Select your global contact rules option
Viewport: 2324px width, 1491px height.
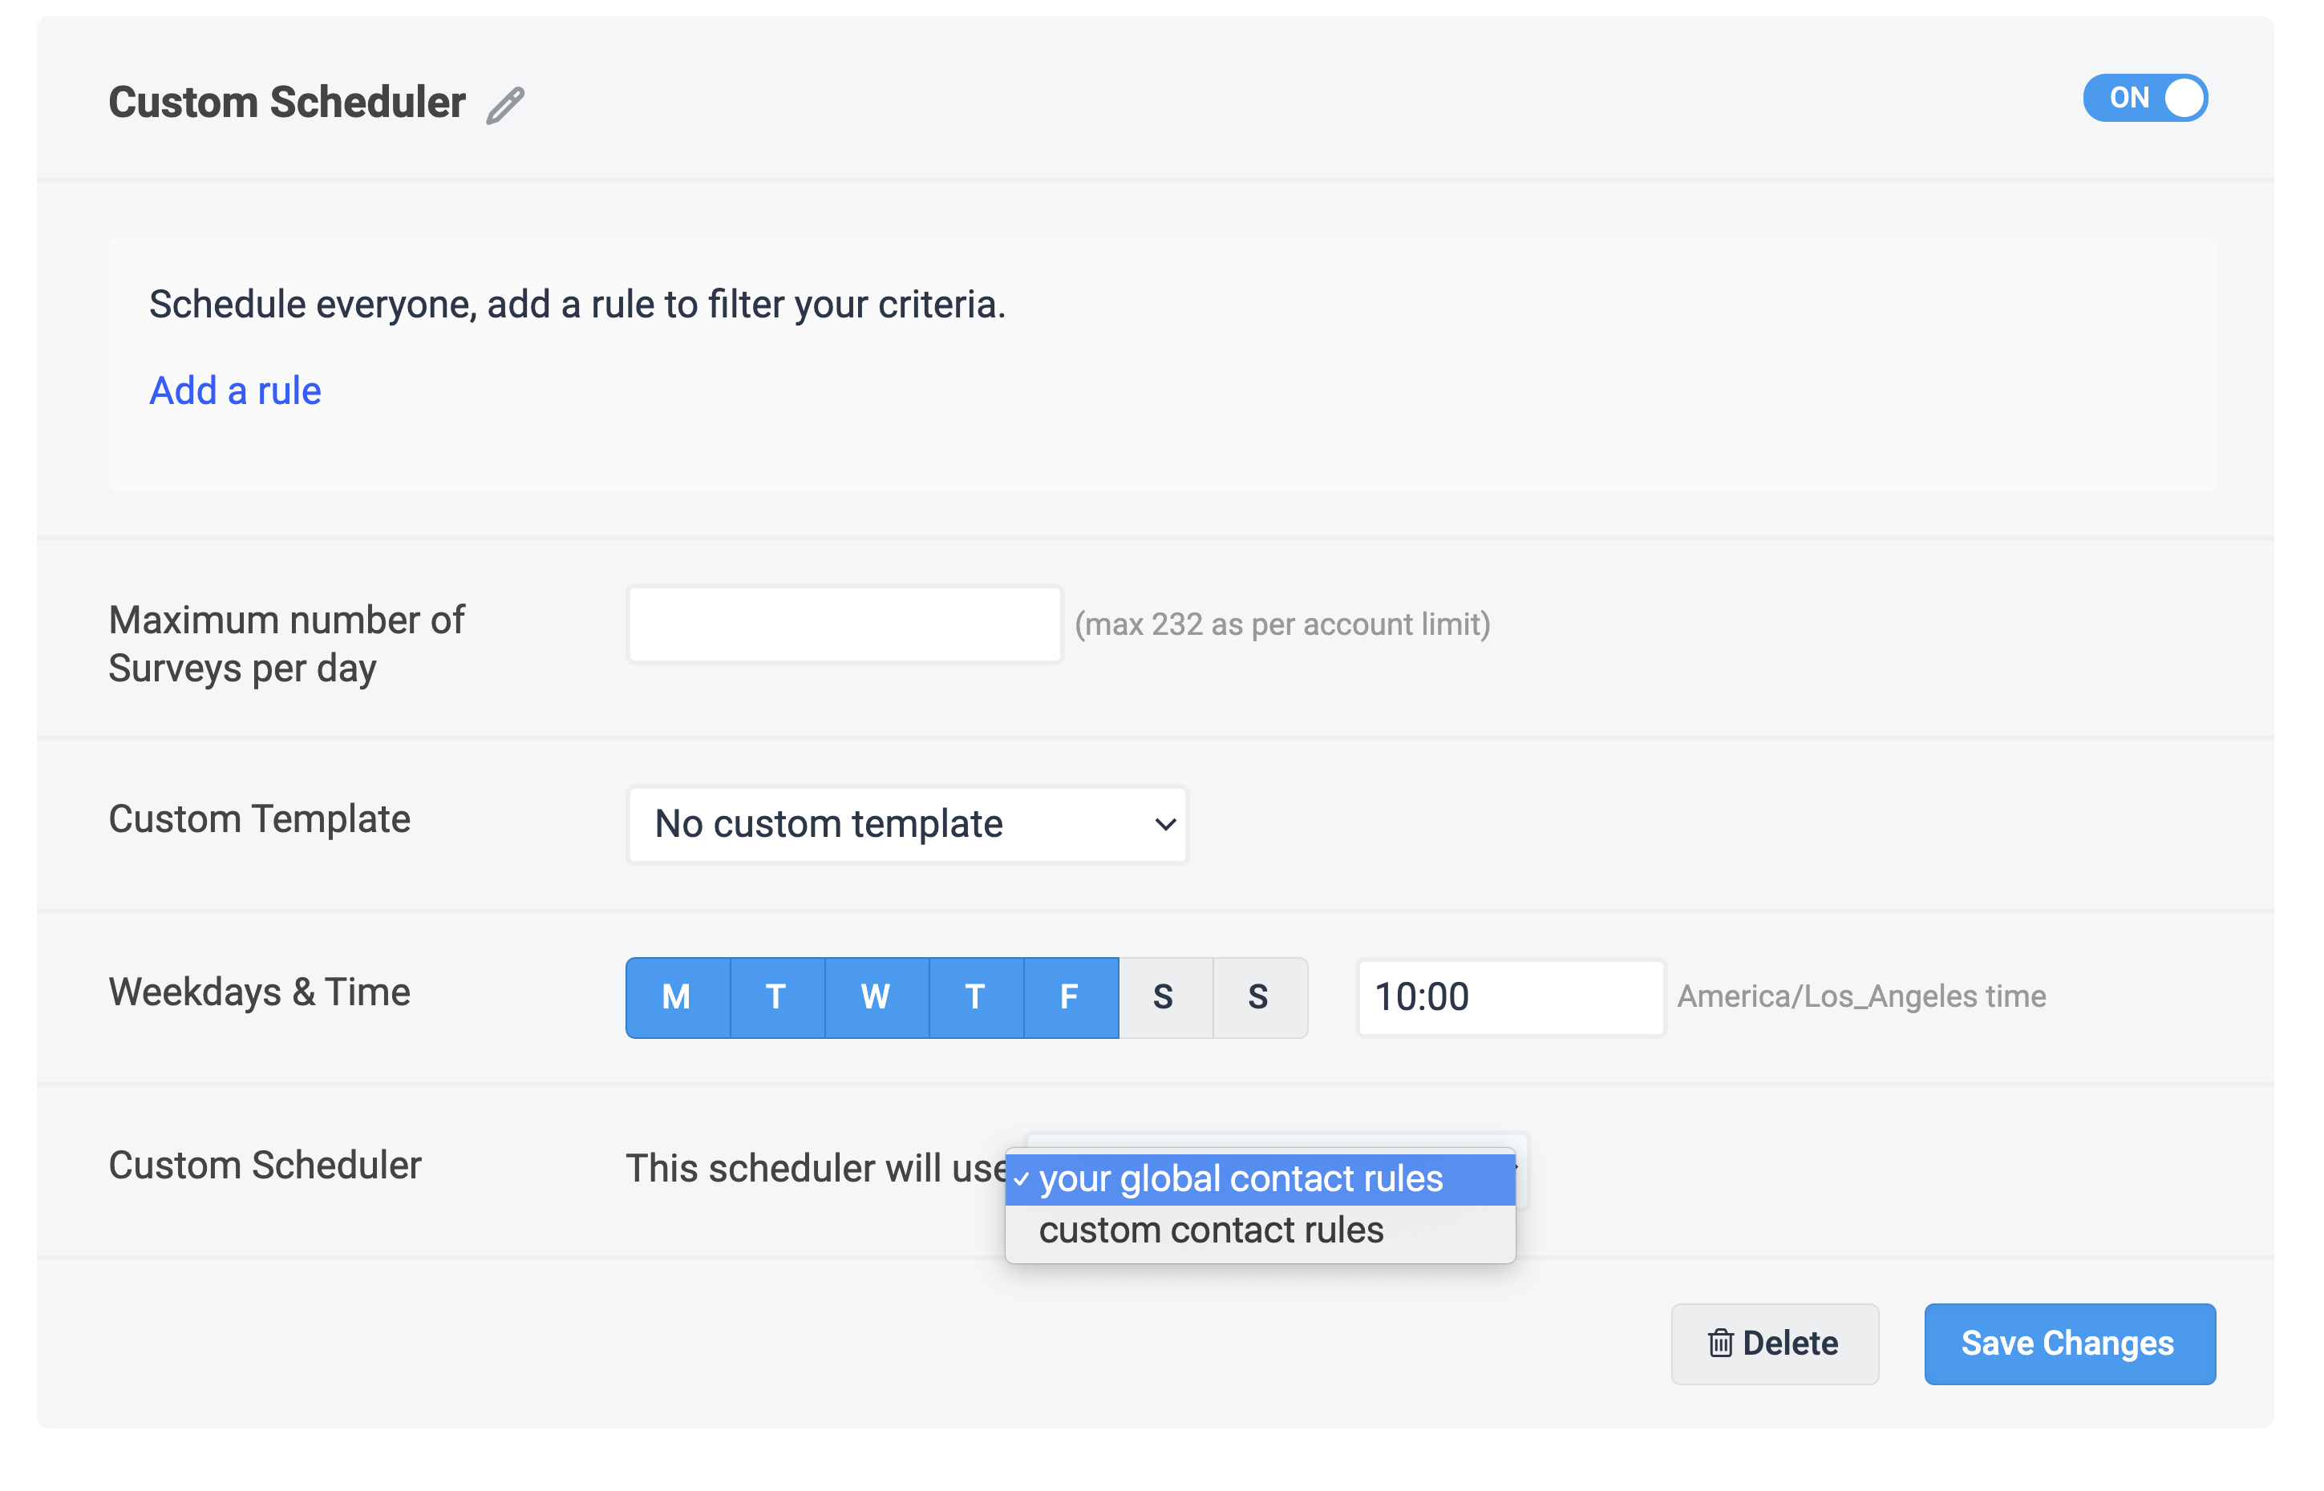1241,1179
